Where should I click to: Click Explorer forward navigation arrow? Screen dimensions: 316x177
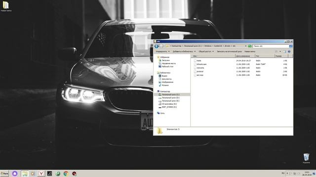coord(161,46)
